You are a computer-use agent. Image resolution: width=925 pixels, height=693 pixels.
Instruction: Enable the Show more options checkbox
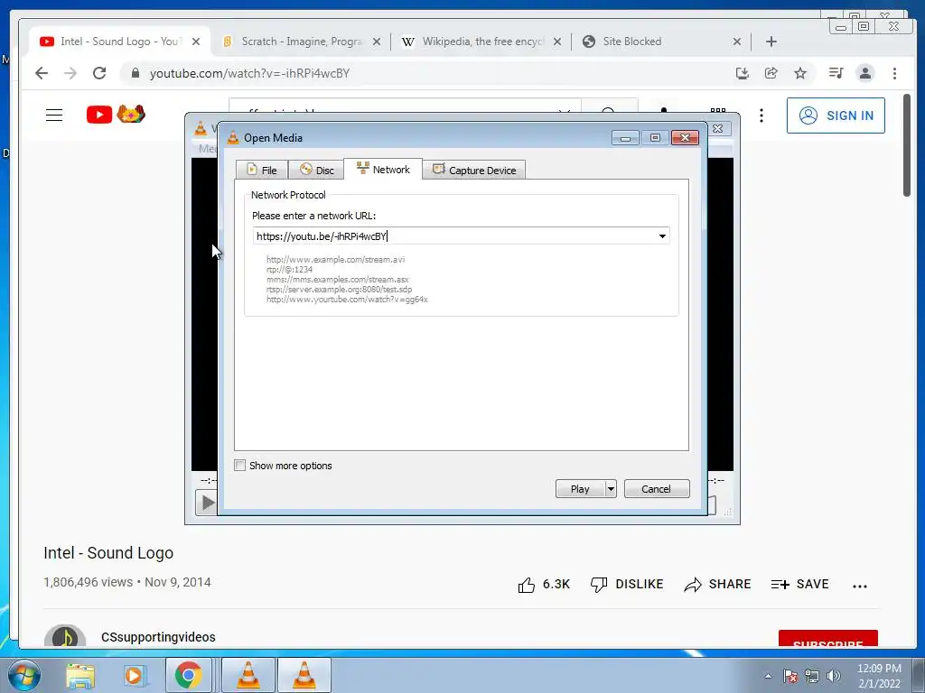click(x=240, y=466)
